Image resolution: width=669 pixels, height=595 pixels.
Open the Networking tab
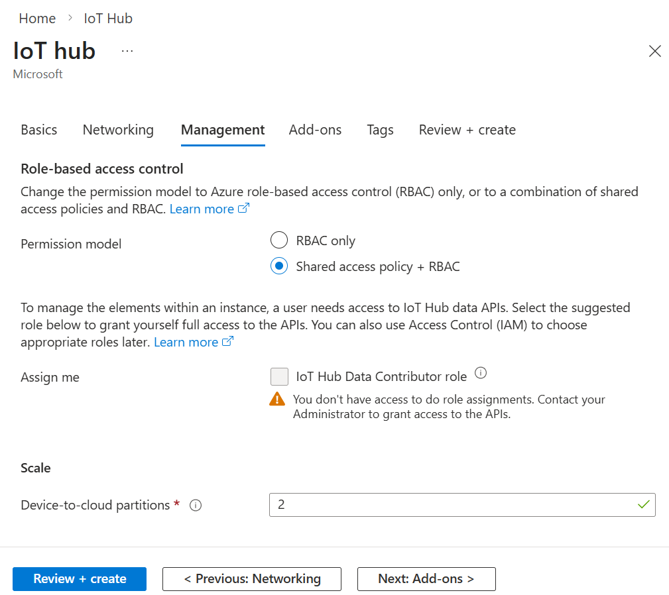118,130
